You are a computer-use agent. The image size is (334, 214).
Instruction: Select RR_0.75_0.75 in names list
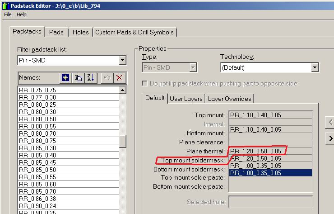pyautogui.click(x=69, y=90)
